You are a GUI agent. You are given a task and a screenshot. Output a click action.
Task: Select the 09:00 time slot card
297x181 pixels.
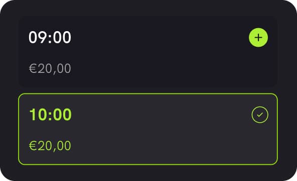(x=147, y=52)
